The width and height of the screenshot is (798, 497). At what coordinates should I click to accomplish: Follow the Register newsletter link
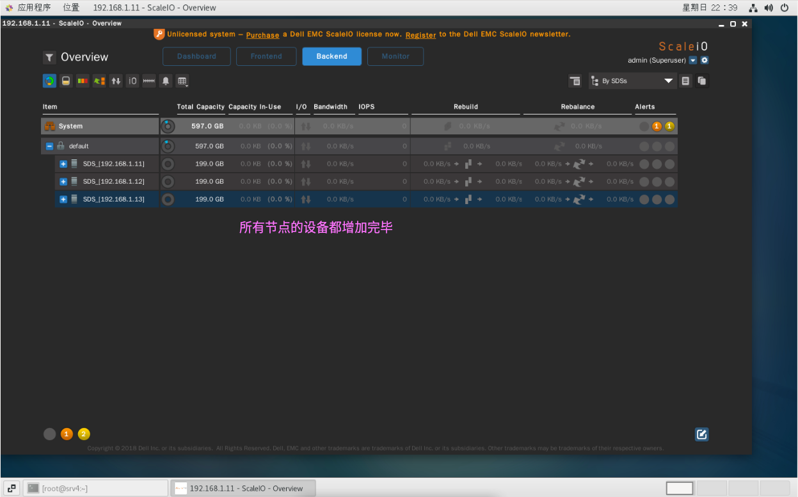point(421,35)
